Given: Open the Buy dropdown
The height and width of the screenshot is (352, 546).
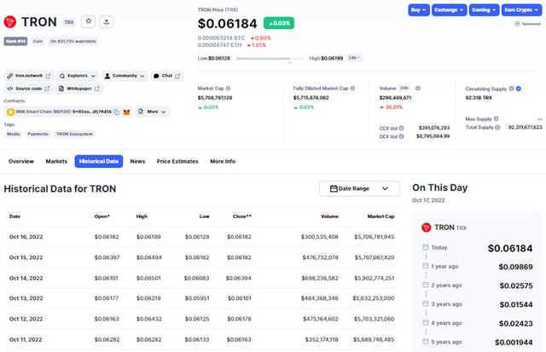Looking at the screenshot, I should (419, 9).
